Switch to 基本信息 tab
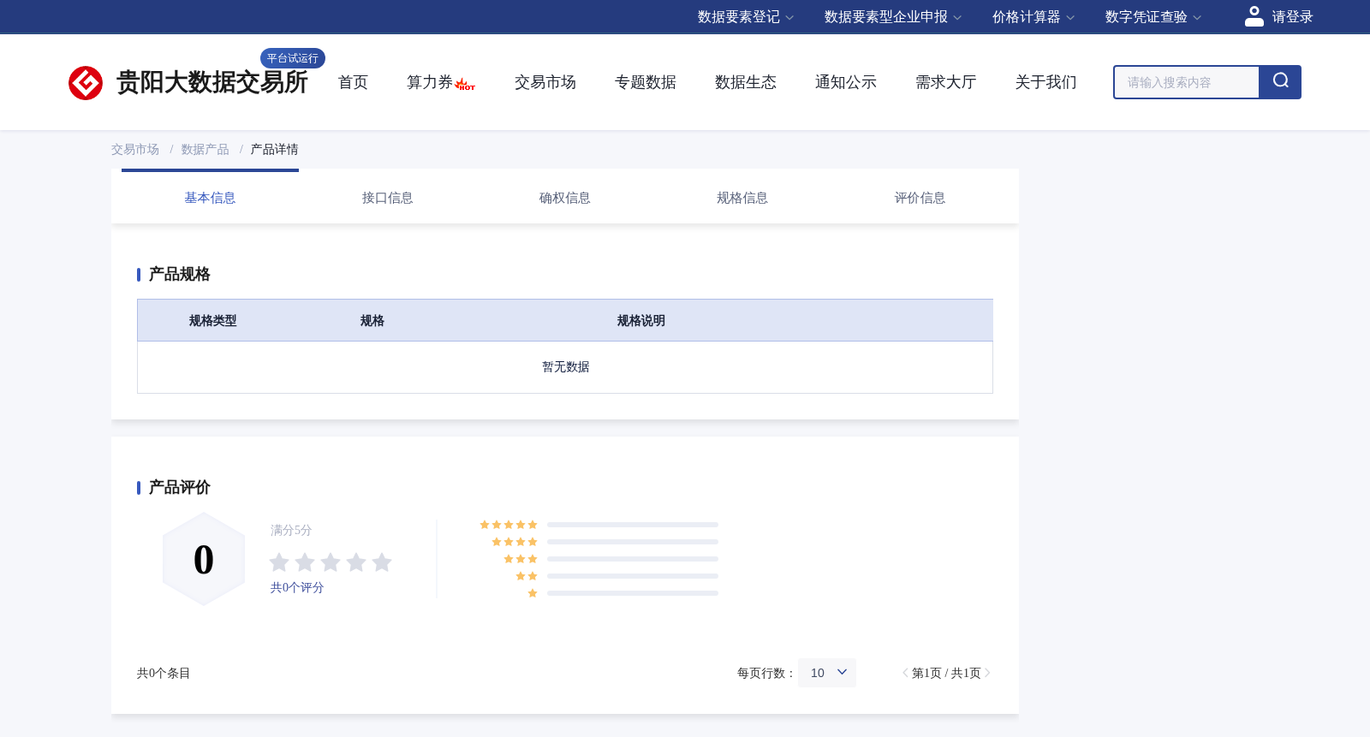1370x737 pixels. [210, 198]
